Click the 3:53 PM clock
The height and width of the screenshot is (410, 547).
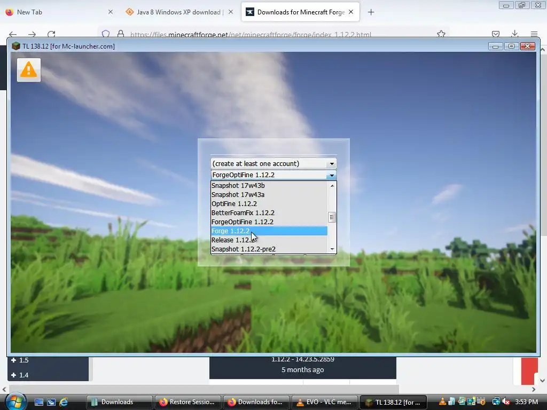tap(526, 402)
